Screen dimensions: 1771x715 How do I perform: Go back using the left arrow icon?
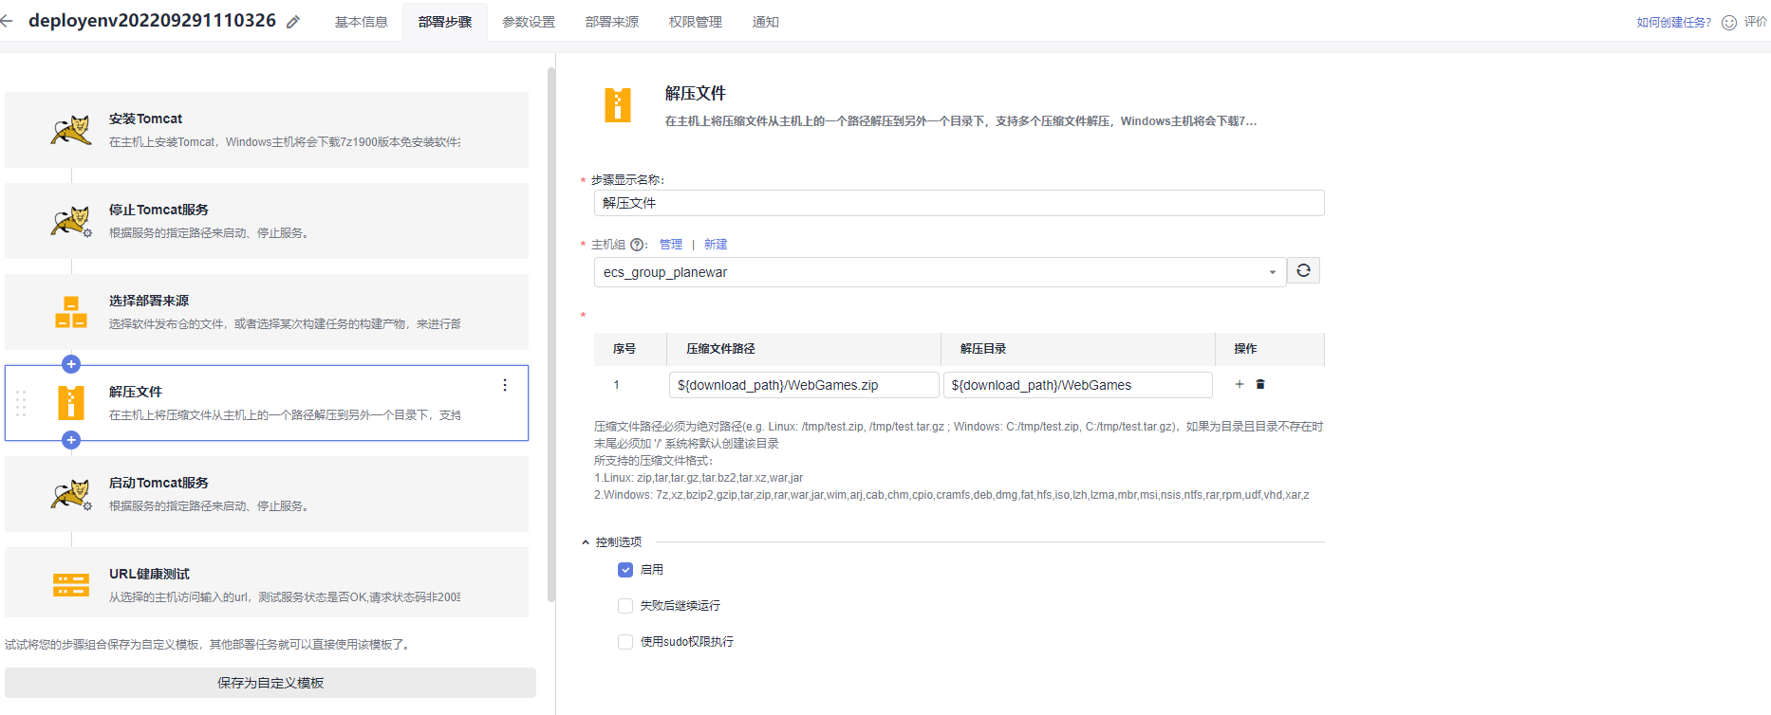tap(8, 21)
